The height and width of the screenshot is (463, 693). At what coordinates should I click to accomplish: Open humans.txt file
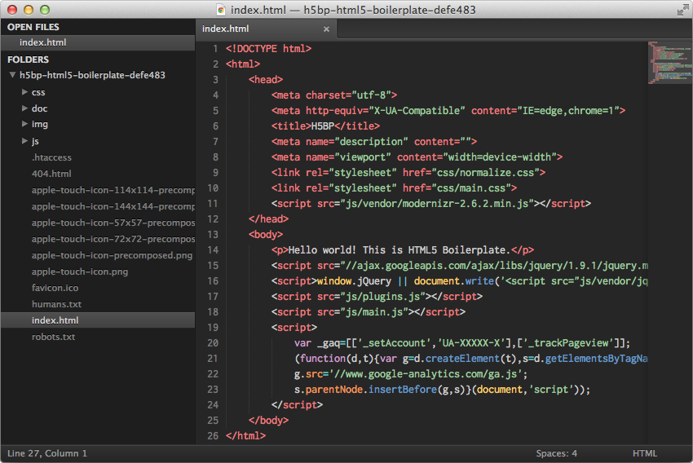tap(56, 304)
